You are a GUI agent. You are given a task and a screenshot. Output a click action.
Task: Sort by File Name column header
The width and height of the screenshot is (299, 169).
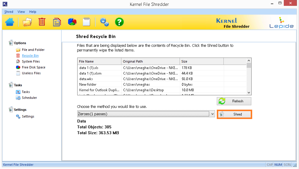(x=99, y=61)
